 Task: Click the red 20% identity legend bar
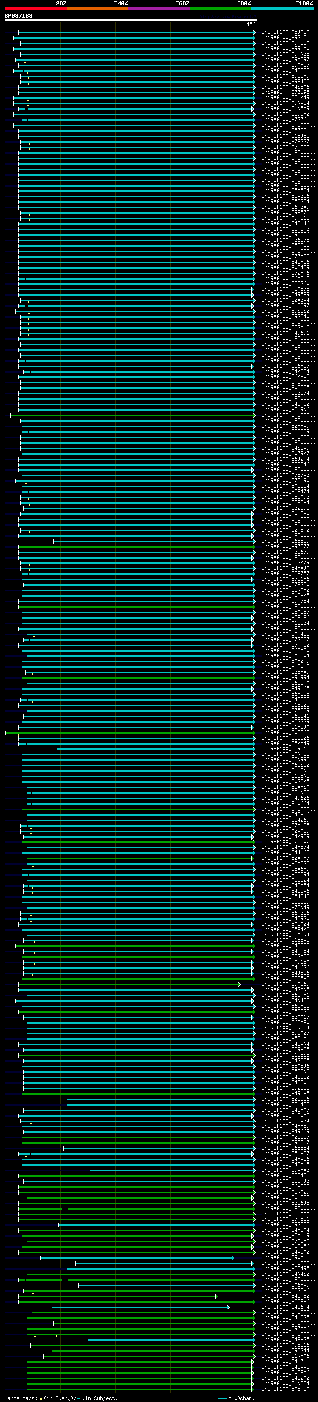click(x=35, y=9)
